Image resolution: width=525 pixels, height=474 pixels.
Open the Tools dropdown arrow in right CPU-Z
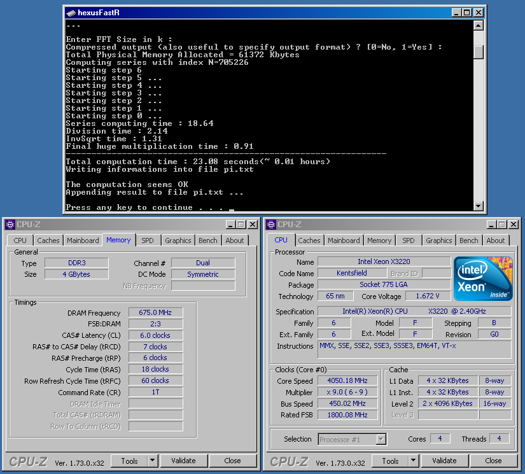click(413, 461)
